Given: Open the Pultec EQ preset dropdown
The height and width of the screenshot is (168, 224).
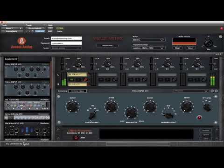Looking at the screenshot, I should point(191,91).
